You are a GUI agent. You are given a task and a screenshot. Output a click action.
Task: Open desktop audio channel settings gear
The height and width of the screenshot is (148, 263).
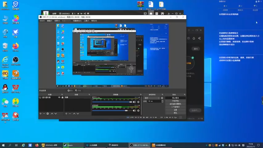[x=138, y=111]
